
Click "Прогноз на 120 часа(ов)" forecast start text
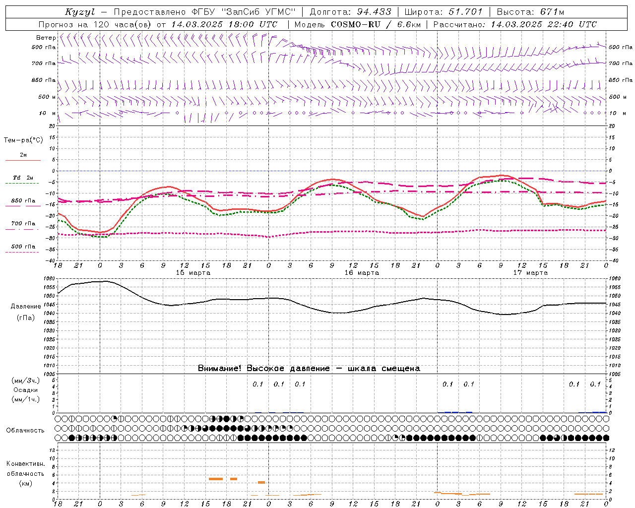pos(96,24)
